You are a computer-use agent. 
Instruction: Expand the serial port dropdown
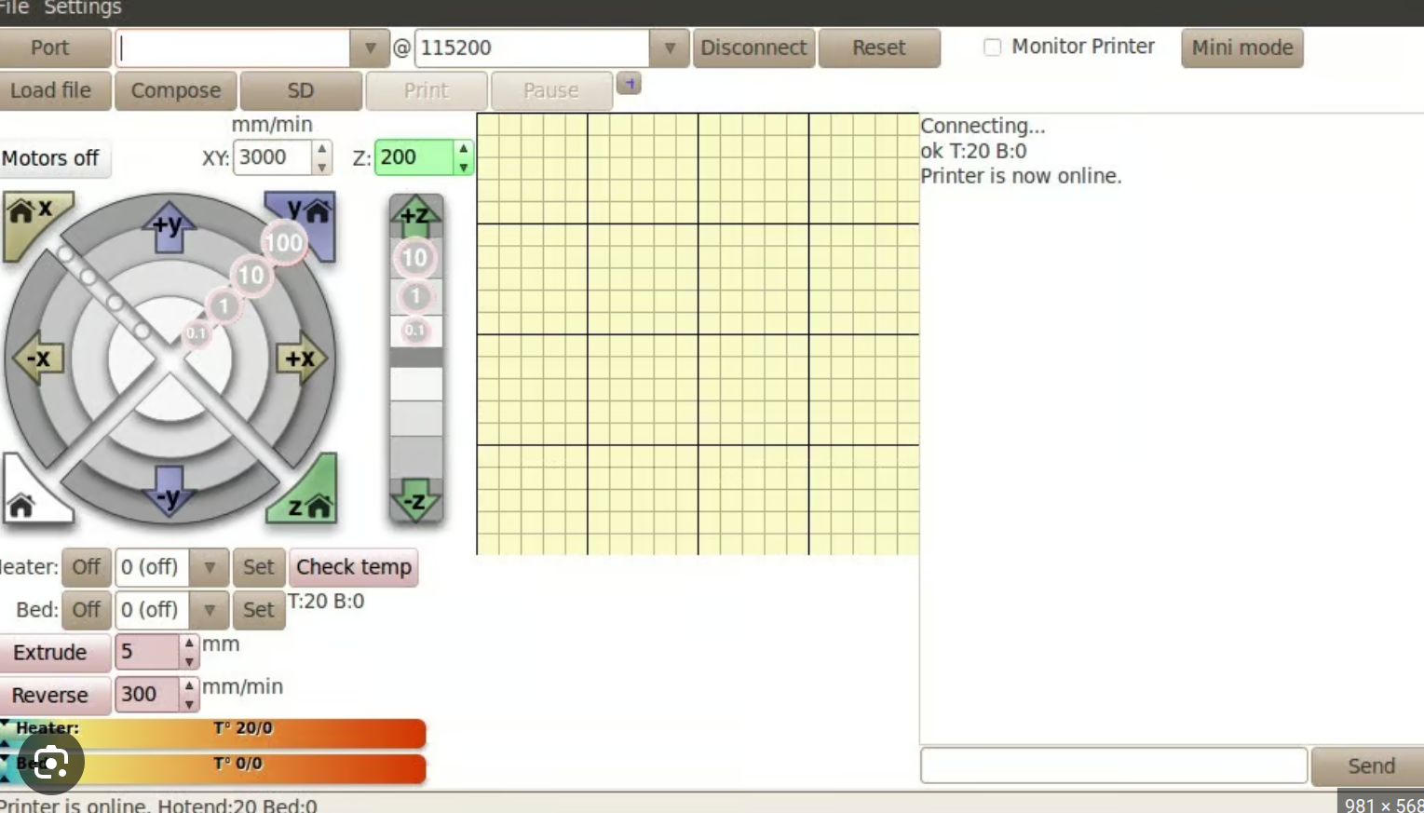click(370, 48)
